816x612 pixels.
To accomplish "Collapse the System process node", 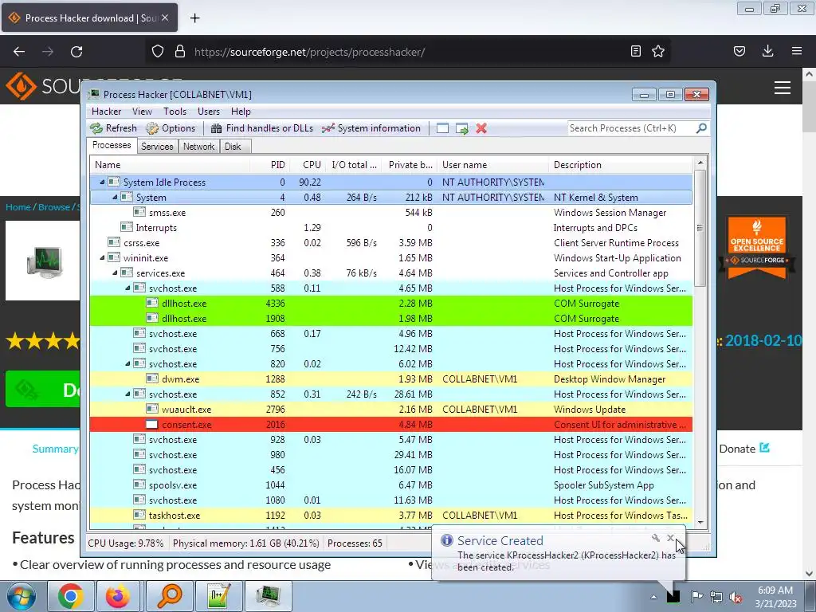I will coord(115,198).
